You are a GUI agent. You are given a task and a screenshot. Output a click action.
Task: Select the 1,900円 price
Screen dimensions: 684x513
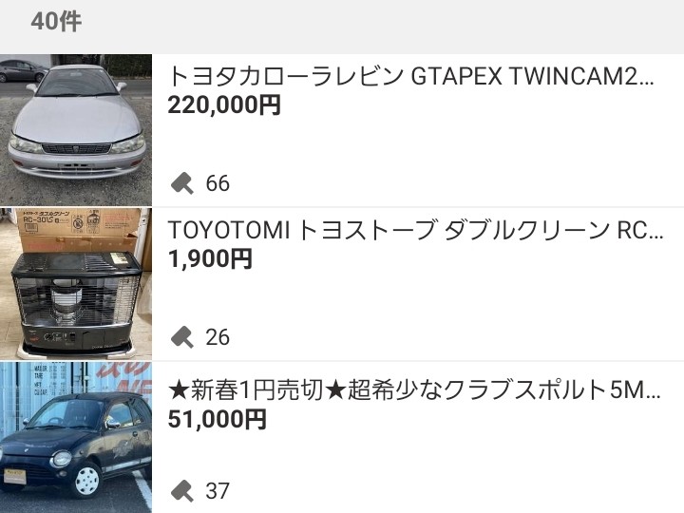pos(210,258)
